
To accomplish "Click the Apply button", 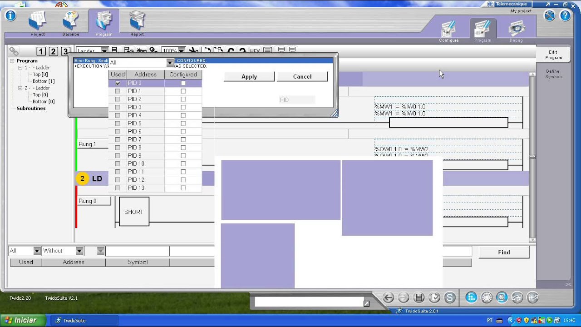I will (249, 76).
